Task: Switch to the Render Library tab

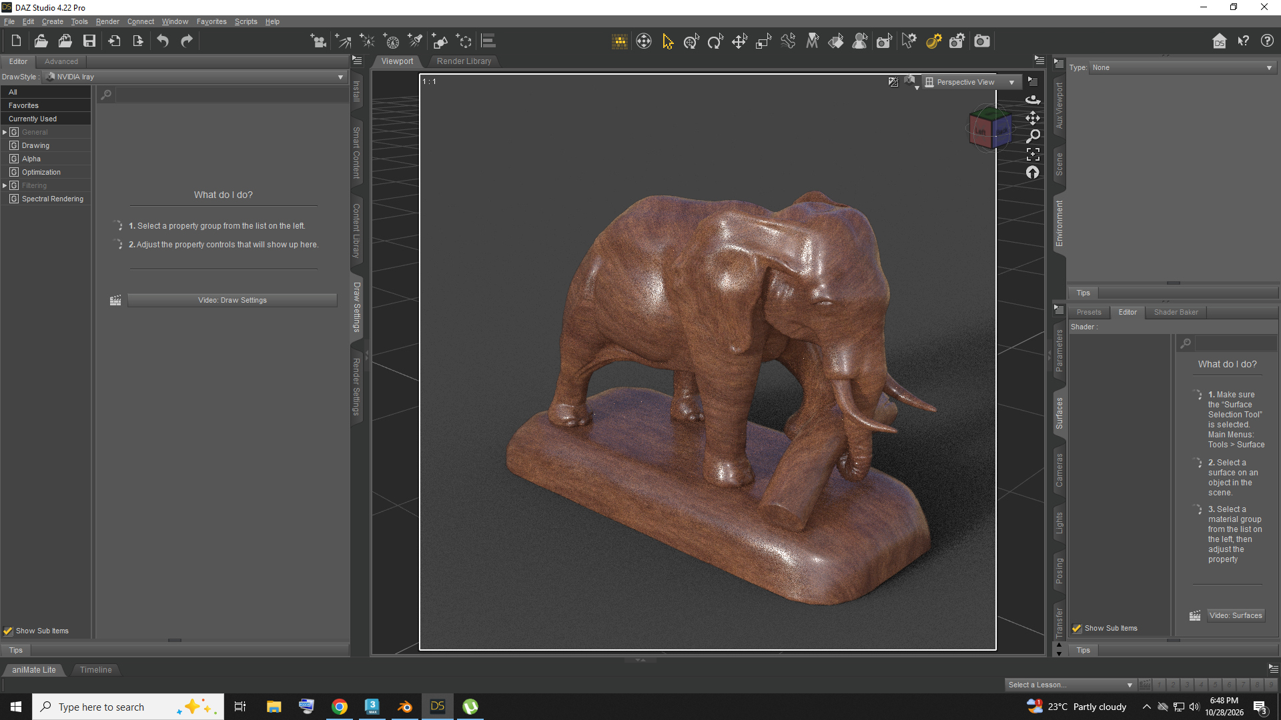Action: tap(464, 61)
